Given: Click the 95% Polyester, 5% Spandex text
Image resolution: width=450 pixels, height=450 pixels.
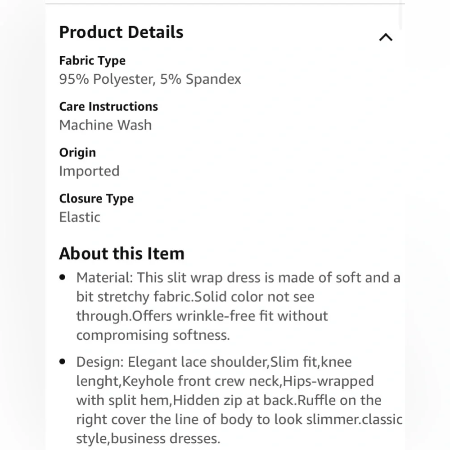Looking at the screenshot, I should 150,79.
